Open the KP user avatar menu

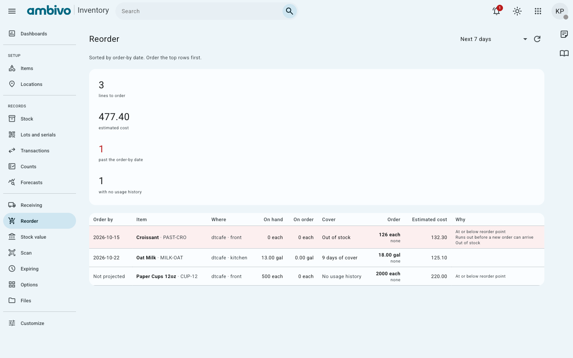tap(560, 11)
